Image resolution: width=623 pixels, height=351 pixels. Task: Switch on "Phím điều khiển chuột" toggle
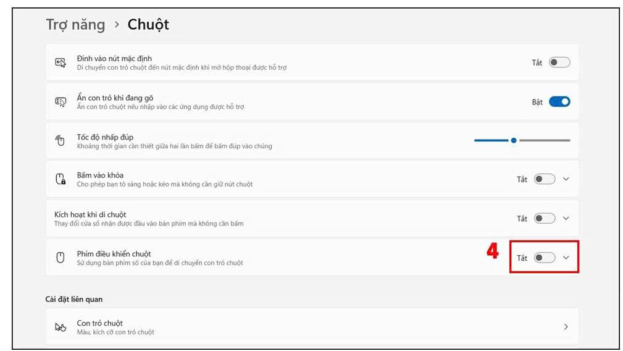[x=545, y=258]
